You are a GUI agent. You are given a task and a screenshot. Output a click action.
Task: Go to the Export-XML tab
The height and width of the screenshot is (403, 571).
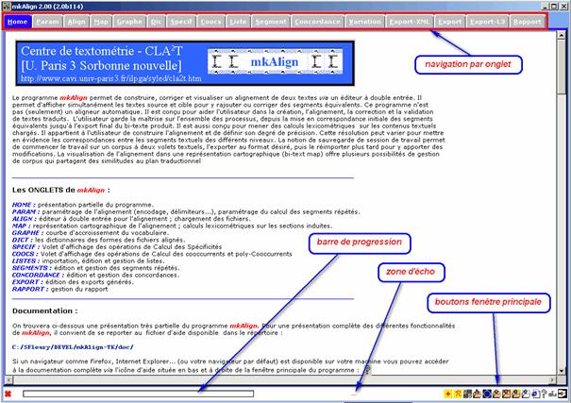click(410, 22)
